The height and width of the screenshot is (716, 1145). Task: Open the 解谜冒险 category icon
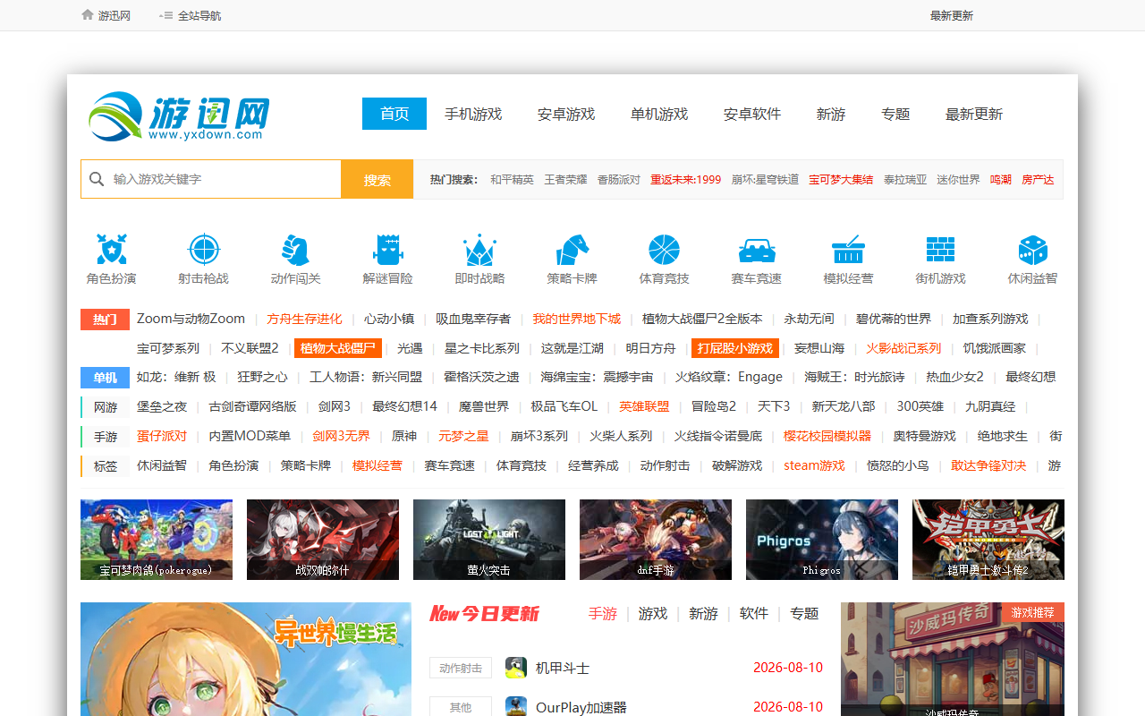pyautogui.click(x=387, y=250)
